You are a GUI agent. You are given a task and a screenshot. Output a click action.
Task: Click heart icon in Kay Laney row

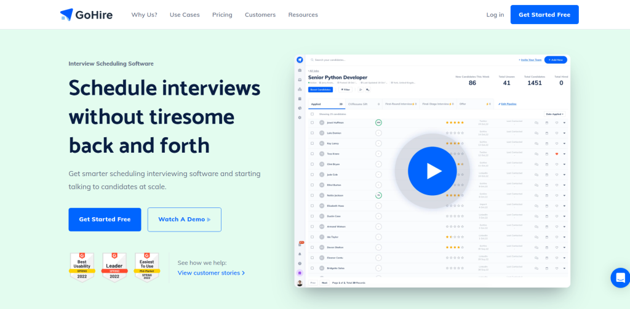(x=557, y=143)
